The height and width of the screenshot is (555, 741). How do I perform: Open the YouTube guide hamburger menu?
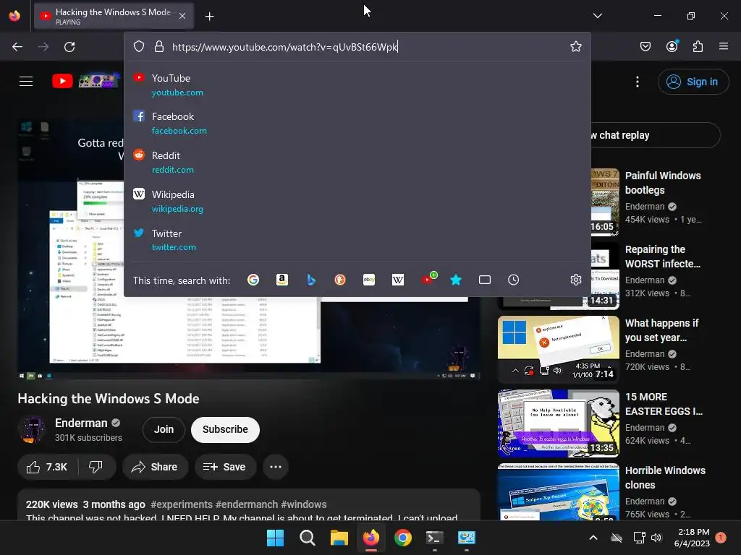(26, 81)
